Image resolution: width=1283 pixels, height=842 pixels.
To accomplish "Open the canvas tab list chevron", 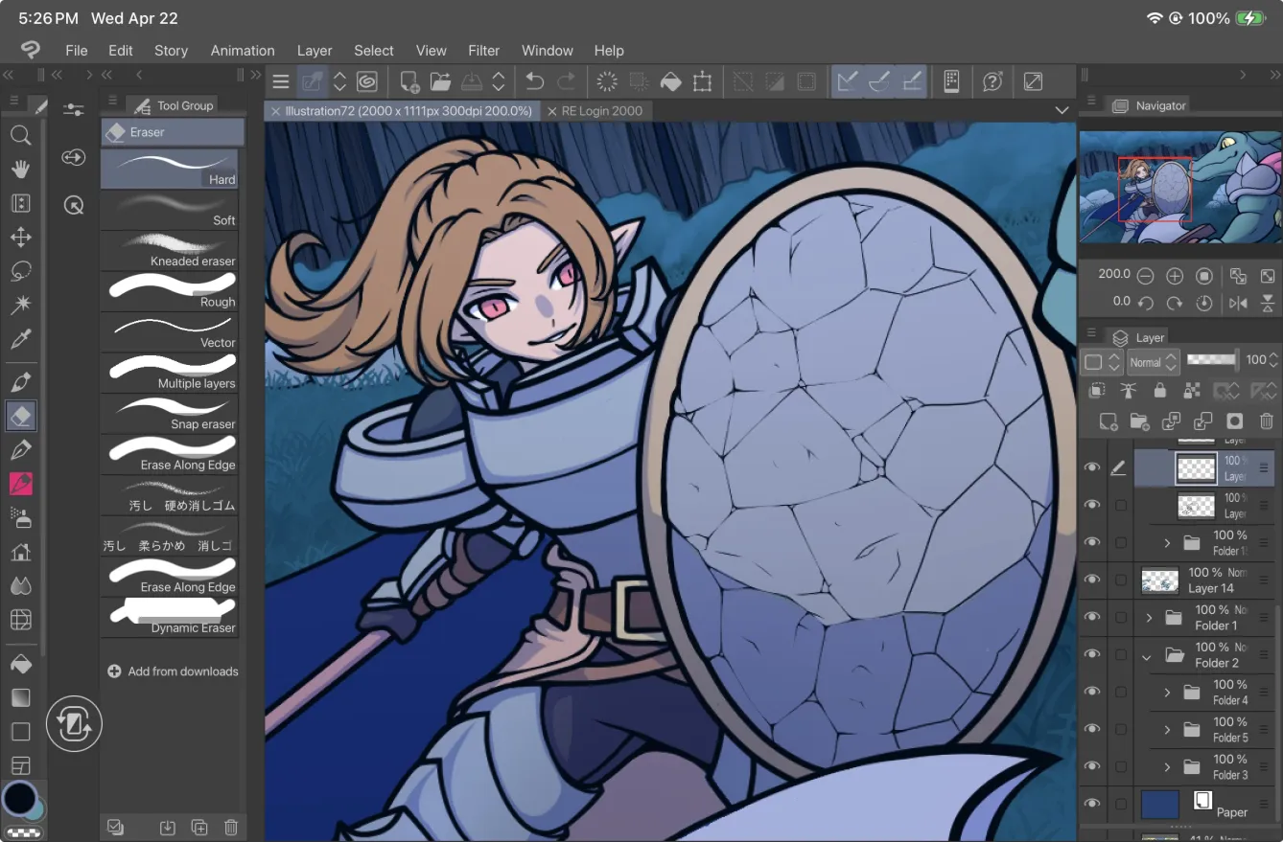I will pyautogui.click(x=1061, y=111).
